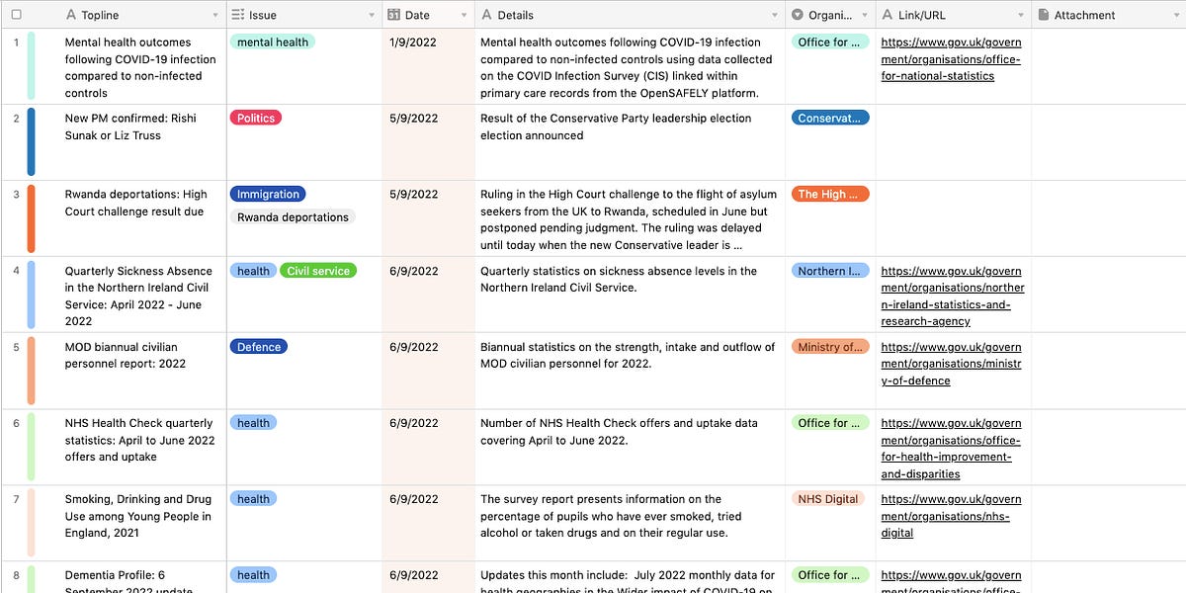Click the 'Rwanda deportations' grey tag

pyautogui.click(x=293, y=216)
